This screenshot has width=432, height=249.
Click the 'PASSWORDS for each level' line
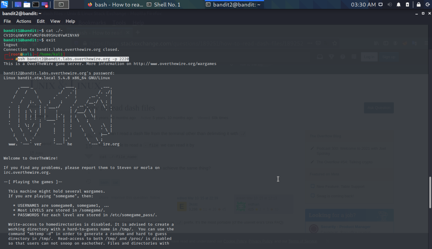tap(85, 215)
